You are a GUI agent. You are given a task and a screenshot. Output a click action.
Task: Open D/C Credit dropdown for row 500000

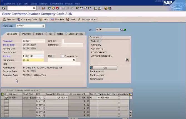pyautogui.click(x=44, y=98)
